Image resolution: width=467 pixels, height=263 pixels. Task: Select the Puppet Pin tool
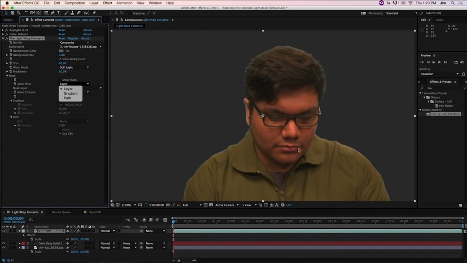[94, 13]
